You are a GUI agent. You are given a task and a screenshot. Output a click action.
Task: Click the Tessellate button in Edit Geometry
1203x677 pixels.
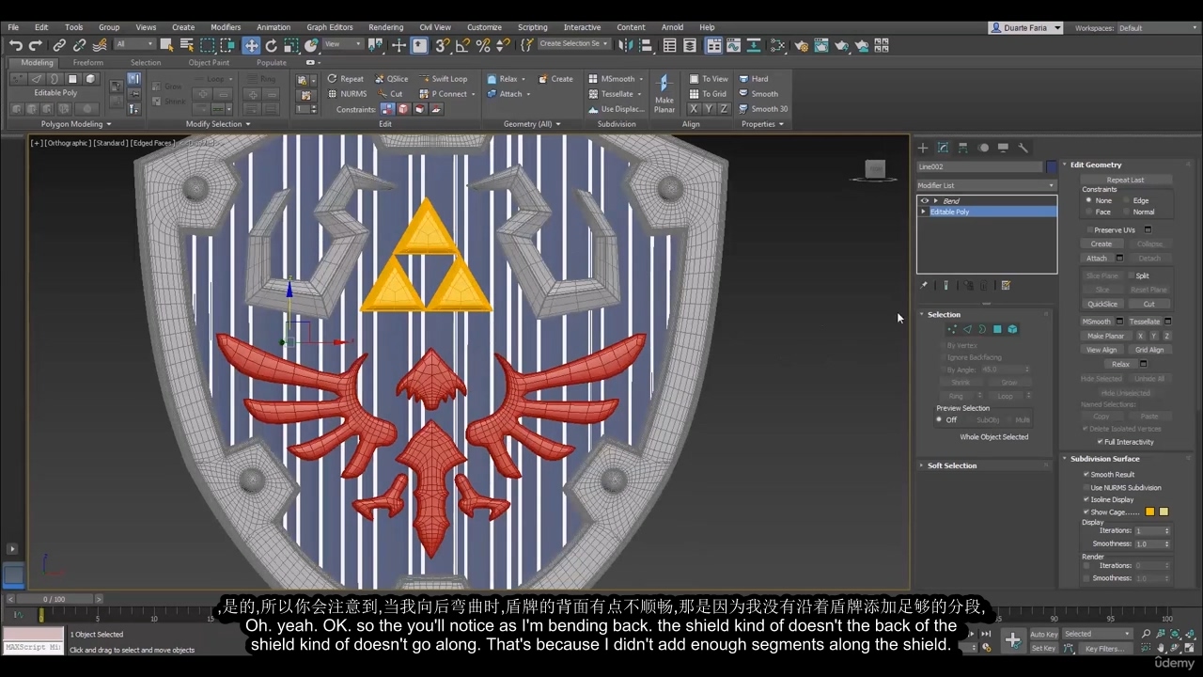[1144, 322]
